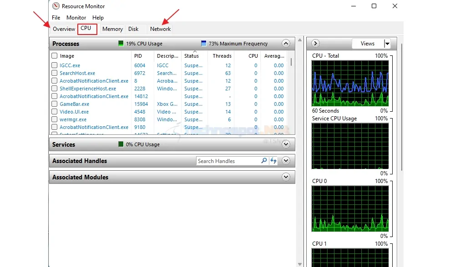
Task: Open the Views dropdown arrow
Action: pyautogui.click(x=387, y=44)
